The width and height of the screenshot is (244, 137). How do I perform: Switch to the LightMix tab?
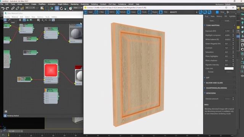point(232,16)
